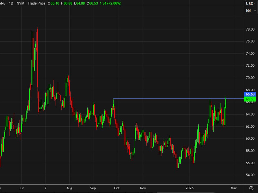This screenshot has width=258, height=193.
Task: Click the 78.00 price axis label
Action: point(250,29)
